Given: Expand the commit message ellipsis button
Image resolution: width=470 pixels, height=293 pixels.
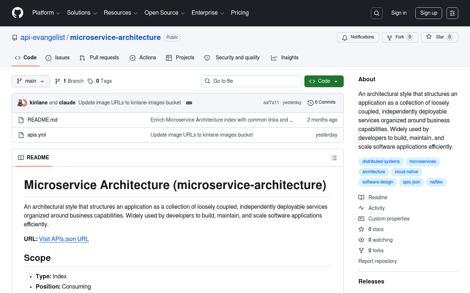Looking at the screenshot, I should point(189,103).
